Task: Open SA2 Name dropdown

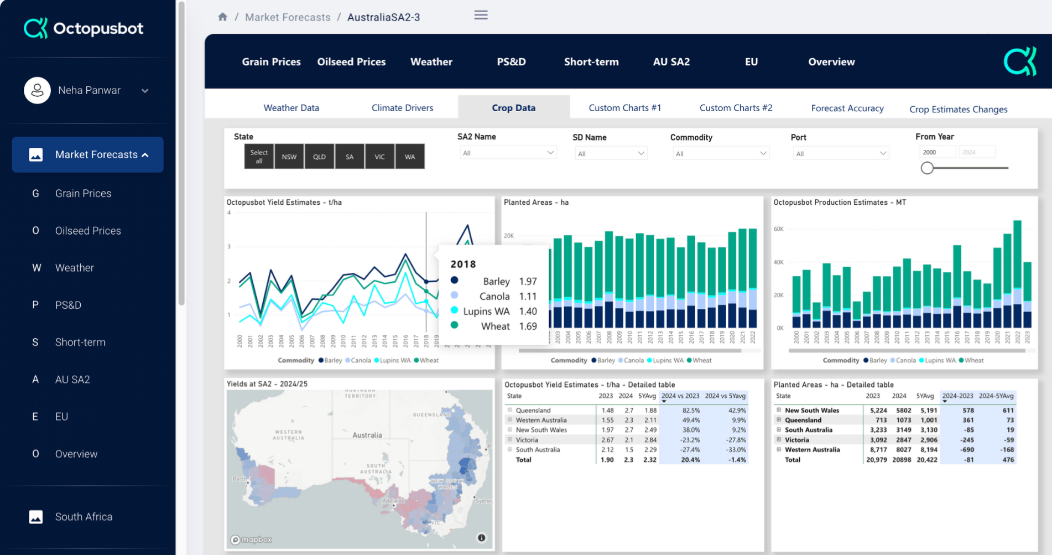Action: 507,153
